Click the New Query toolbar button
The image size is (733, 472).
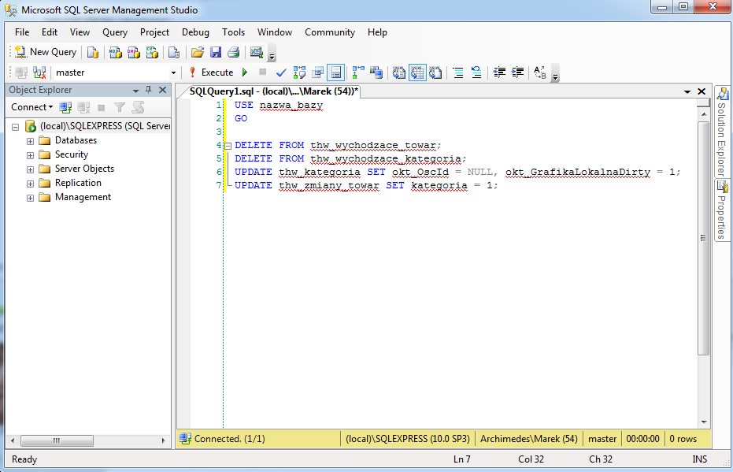pyautogui.click(x=45, y=52)
